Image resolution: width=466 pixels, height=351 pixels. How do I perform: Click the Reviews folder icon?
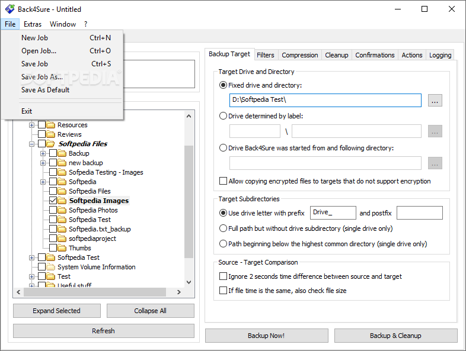tap(51, 134)
